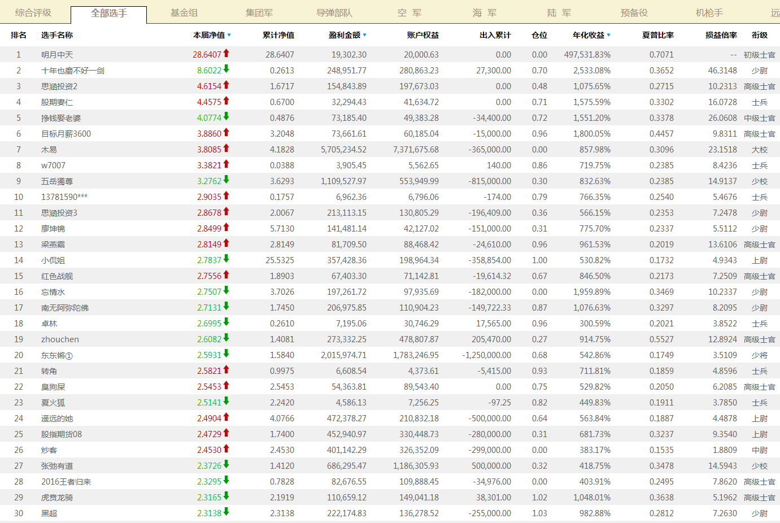780x523 pixels.
Task: Open player zhouchen
Action: click(60, 339)
